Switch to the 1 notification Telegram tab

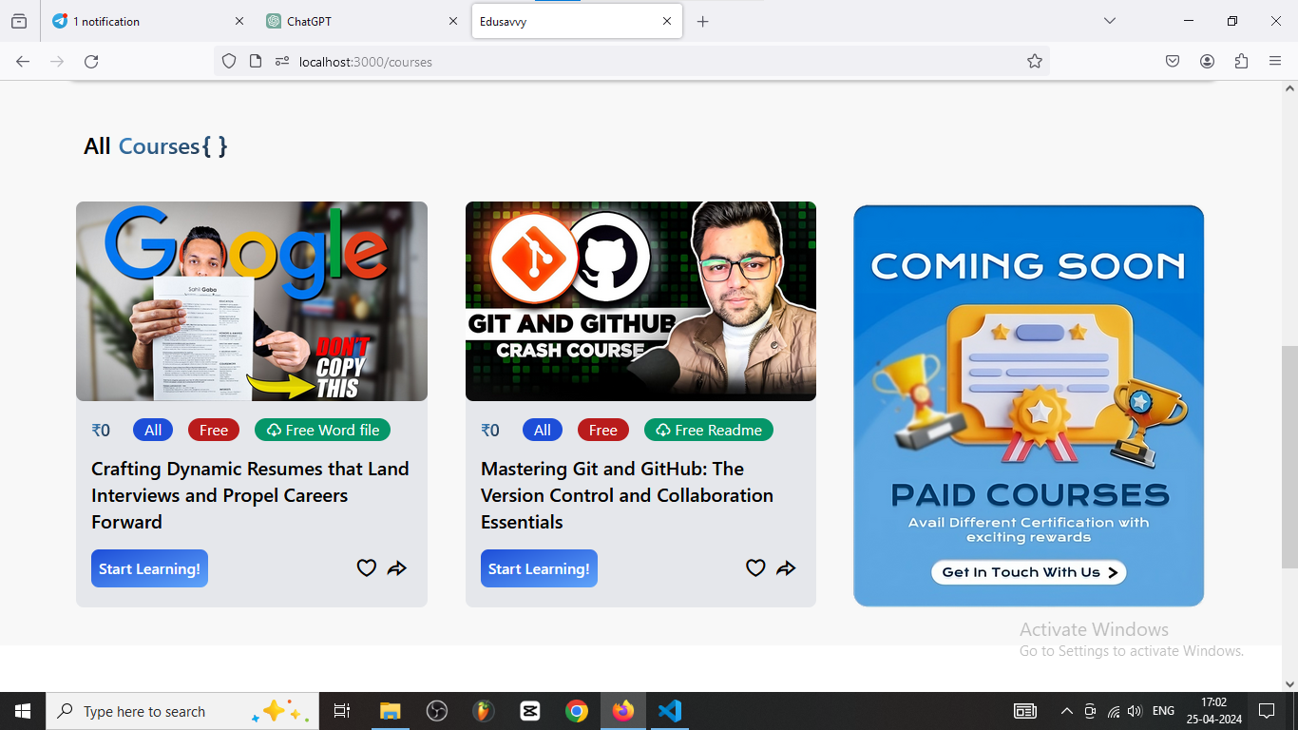[x=147, y=21]
